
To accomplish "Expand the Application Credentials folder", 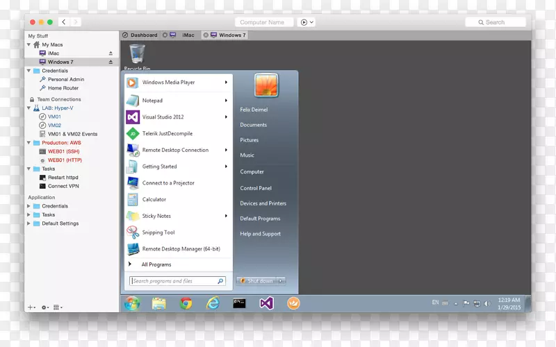I will pyautogui.click(x=28, y=206).
